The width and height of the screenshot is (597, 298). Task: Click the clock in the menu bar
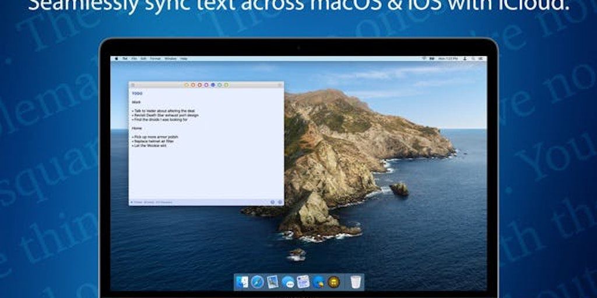click(x=447, y=59)
